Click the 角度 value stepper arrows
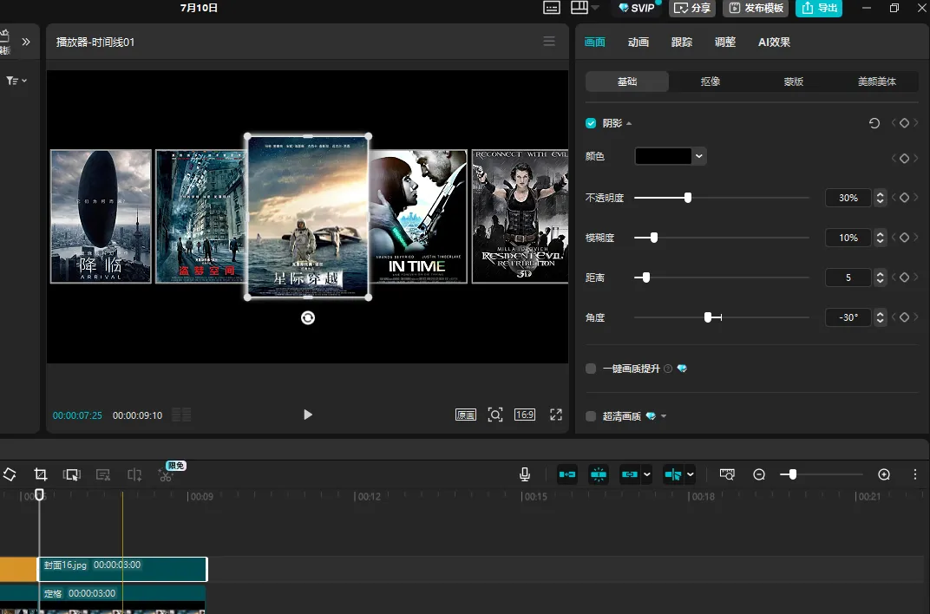The image size is (930, 614). pyautogui.click(x=881, y=317)
